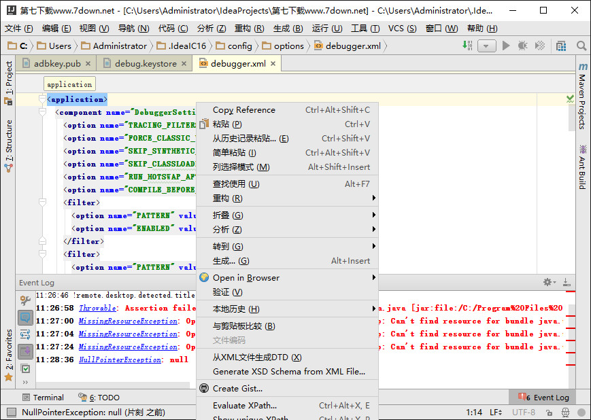The width and height of the screenshot is (591, 420).
Task: Collapse the component tag fold marker
Action: (42, 112)
